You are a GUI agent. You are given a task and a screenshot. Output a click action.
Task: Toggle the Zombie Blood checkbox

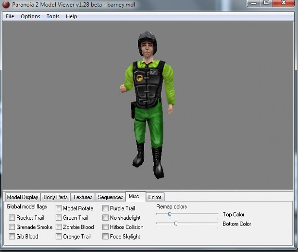59,227
